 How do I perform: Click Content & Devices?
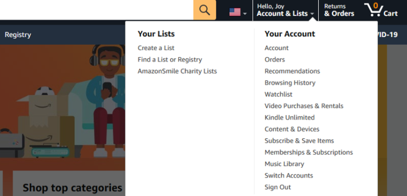pyautogui.click(x=292, y=129)
